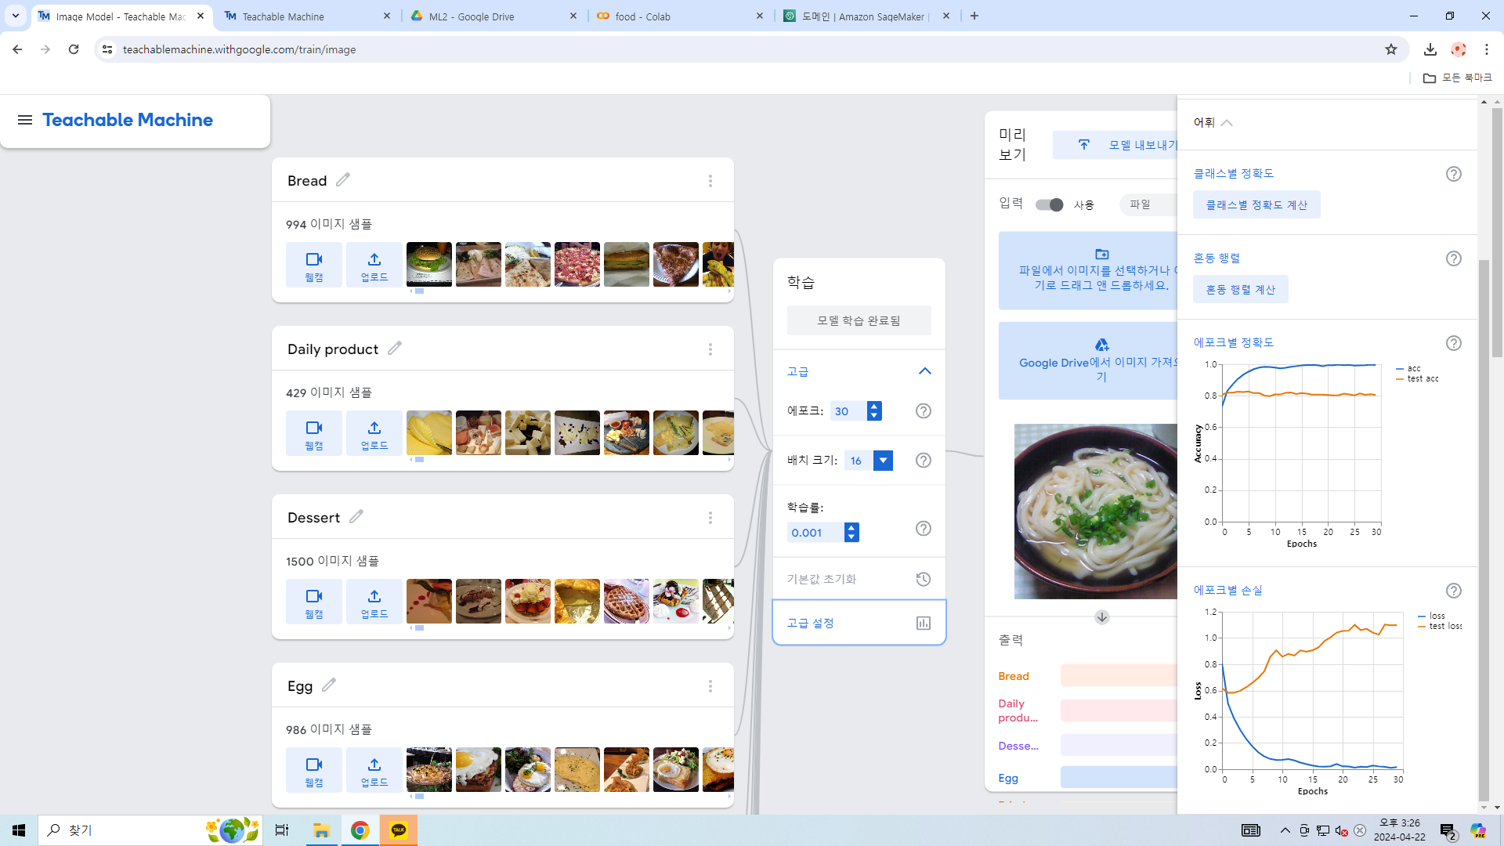This screenshot has width=1504, height=846.
Task: Collapse the vocabulary section chevron
Action: (x=1227, y=123)
